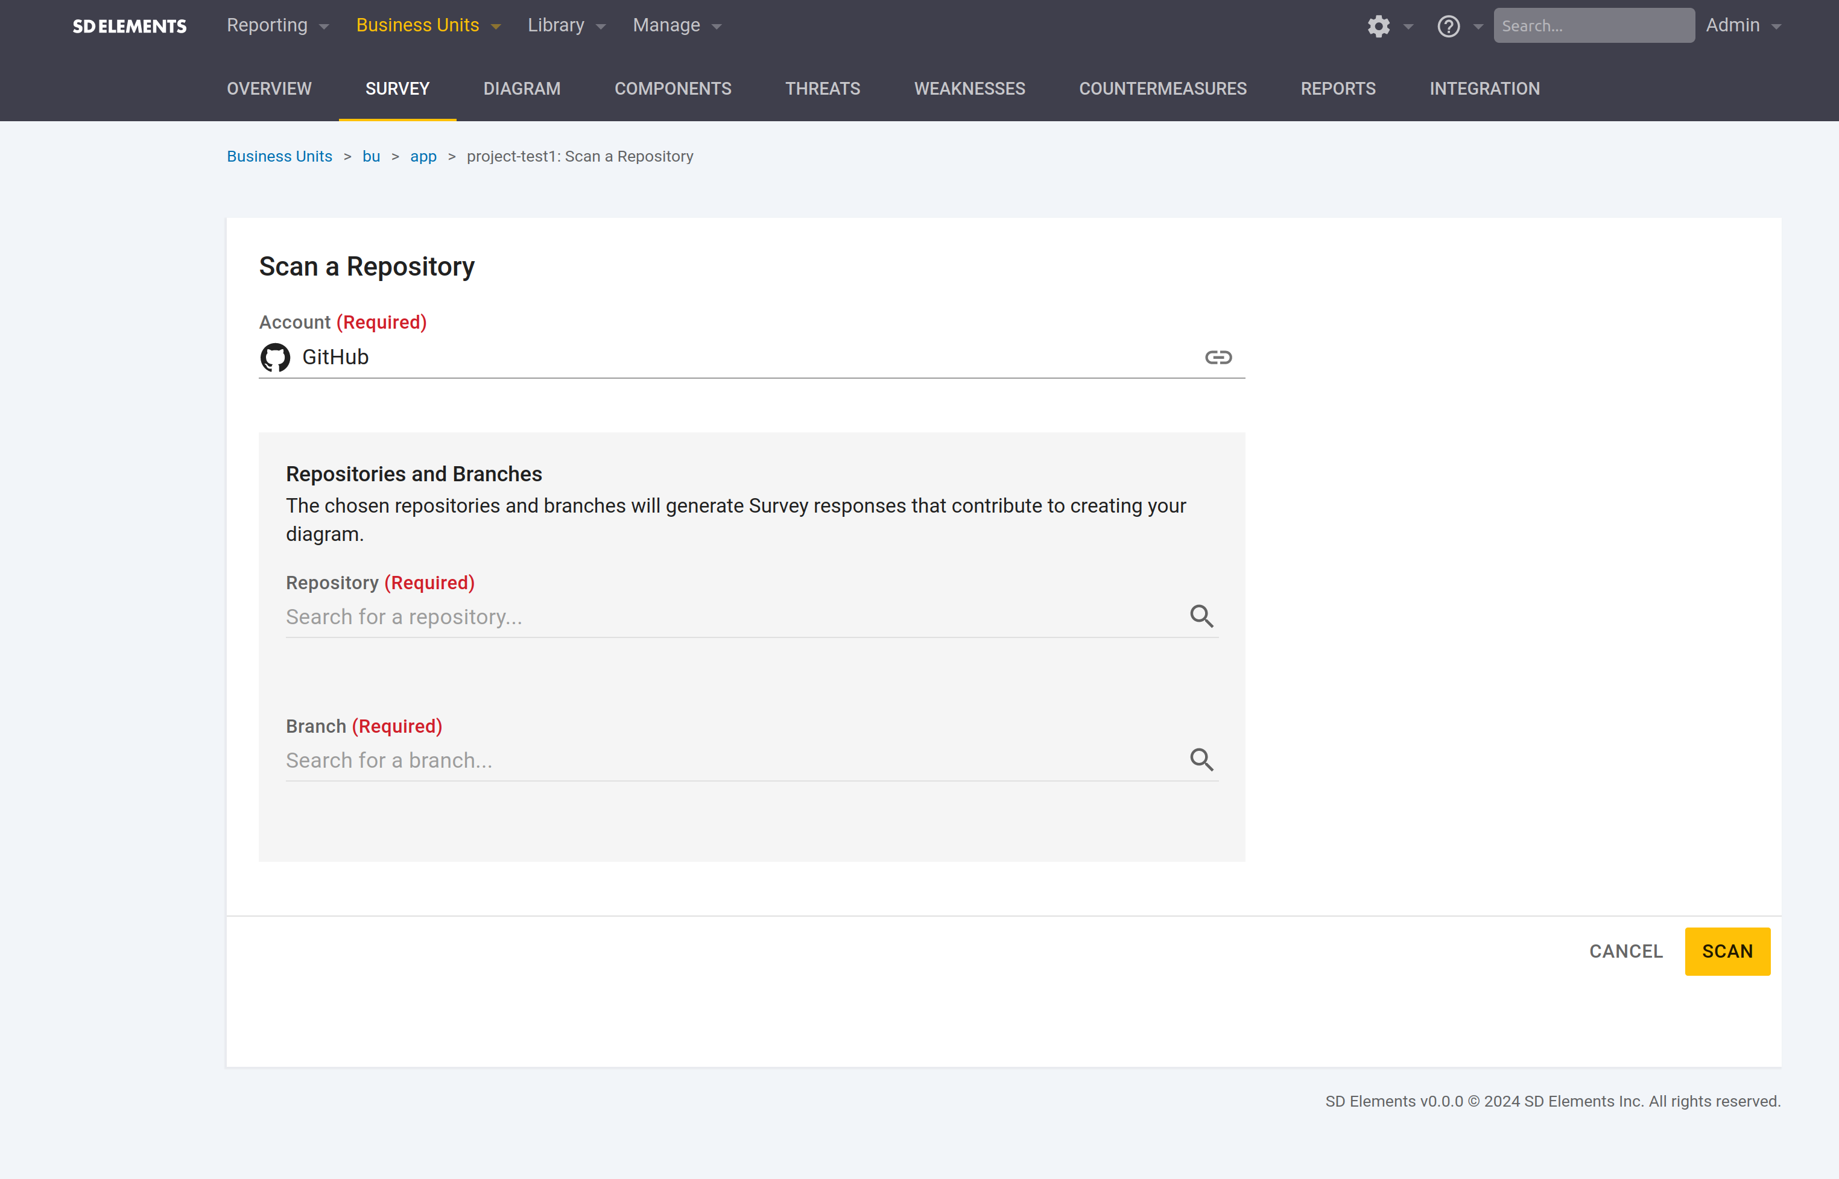Select the COUNTERMEASURES navigation tab
Viewport: 1839px width, 1179px height.
pos(1162,90)
